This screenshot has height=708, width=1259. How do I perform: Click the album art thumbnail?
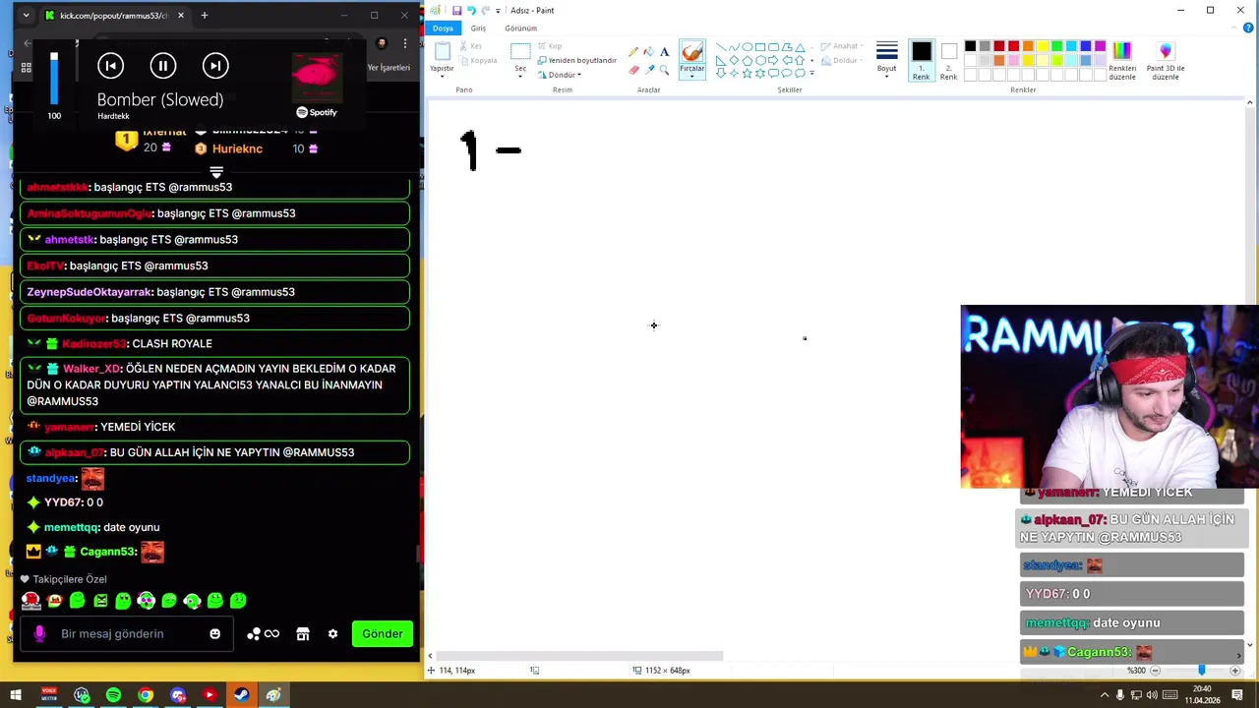317,77
